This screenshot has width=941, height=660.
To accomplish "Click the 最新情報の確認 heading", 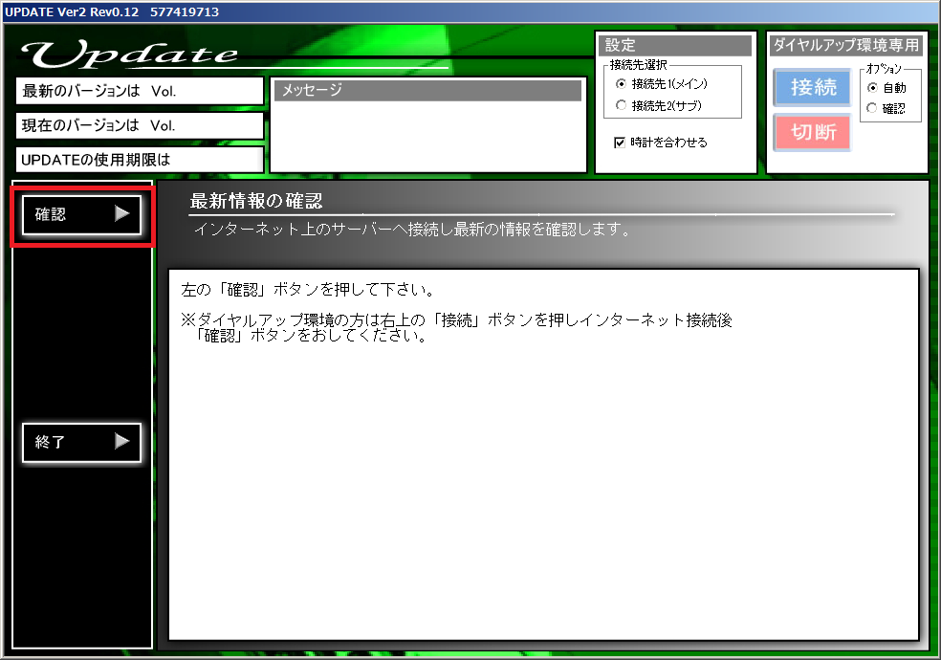I will tap(256, 201).
